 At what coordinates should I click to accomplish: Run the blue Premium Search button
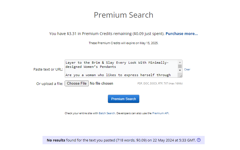coord(123,99)
